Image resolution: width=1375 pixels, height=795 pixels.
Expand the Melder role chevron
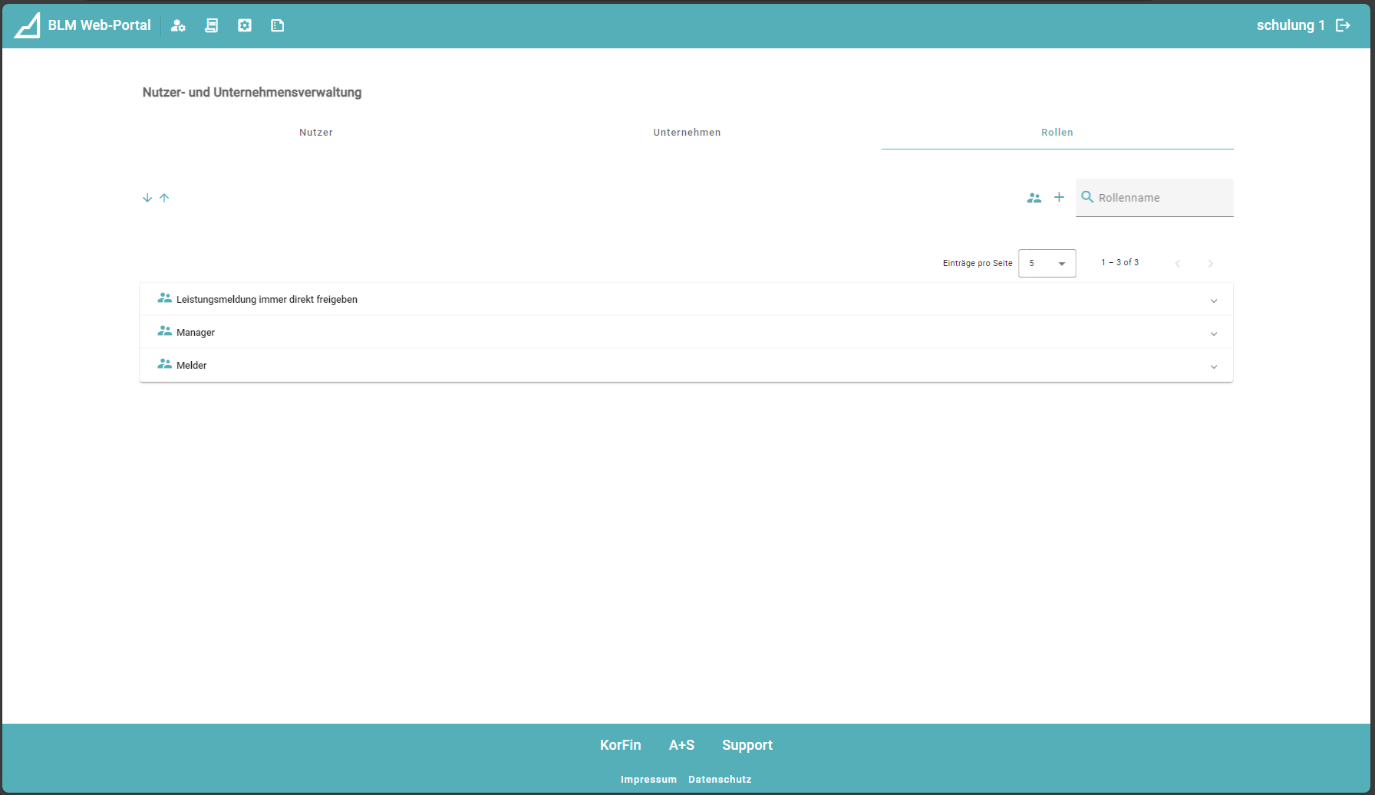tap(1213, 366)
